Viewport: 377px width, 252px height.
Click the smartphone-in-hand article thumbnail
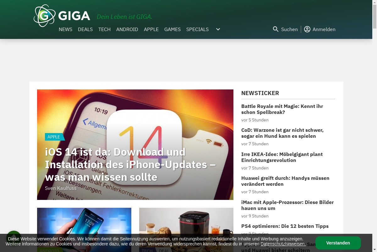[84, 230]
